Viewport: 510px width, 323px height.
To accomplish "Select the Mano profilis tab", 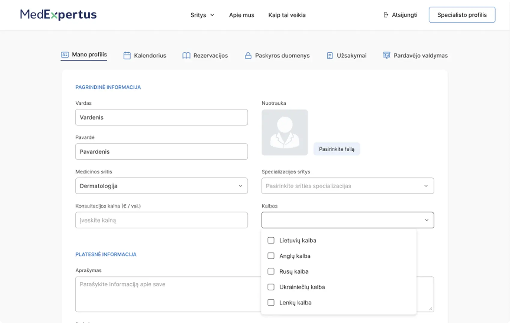I will coord(84,55).
